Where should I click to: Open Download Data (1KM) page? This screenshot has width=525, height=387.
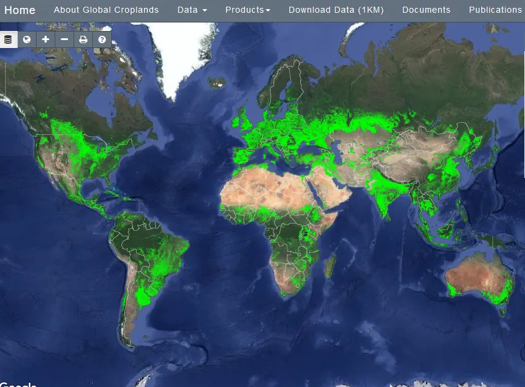click(x=336, y=10)
